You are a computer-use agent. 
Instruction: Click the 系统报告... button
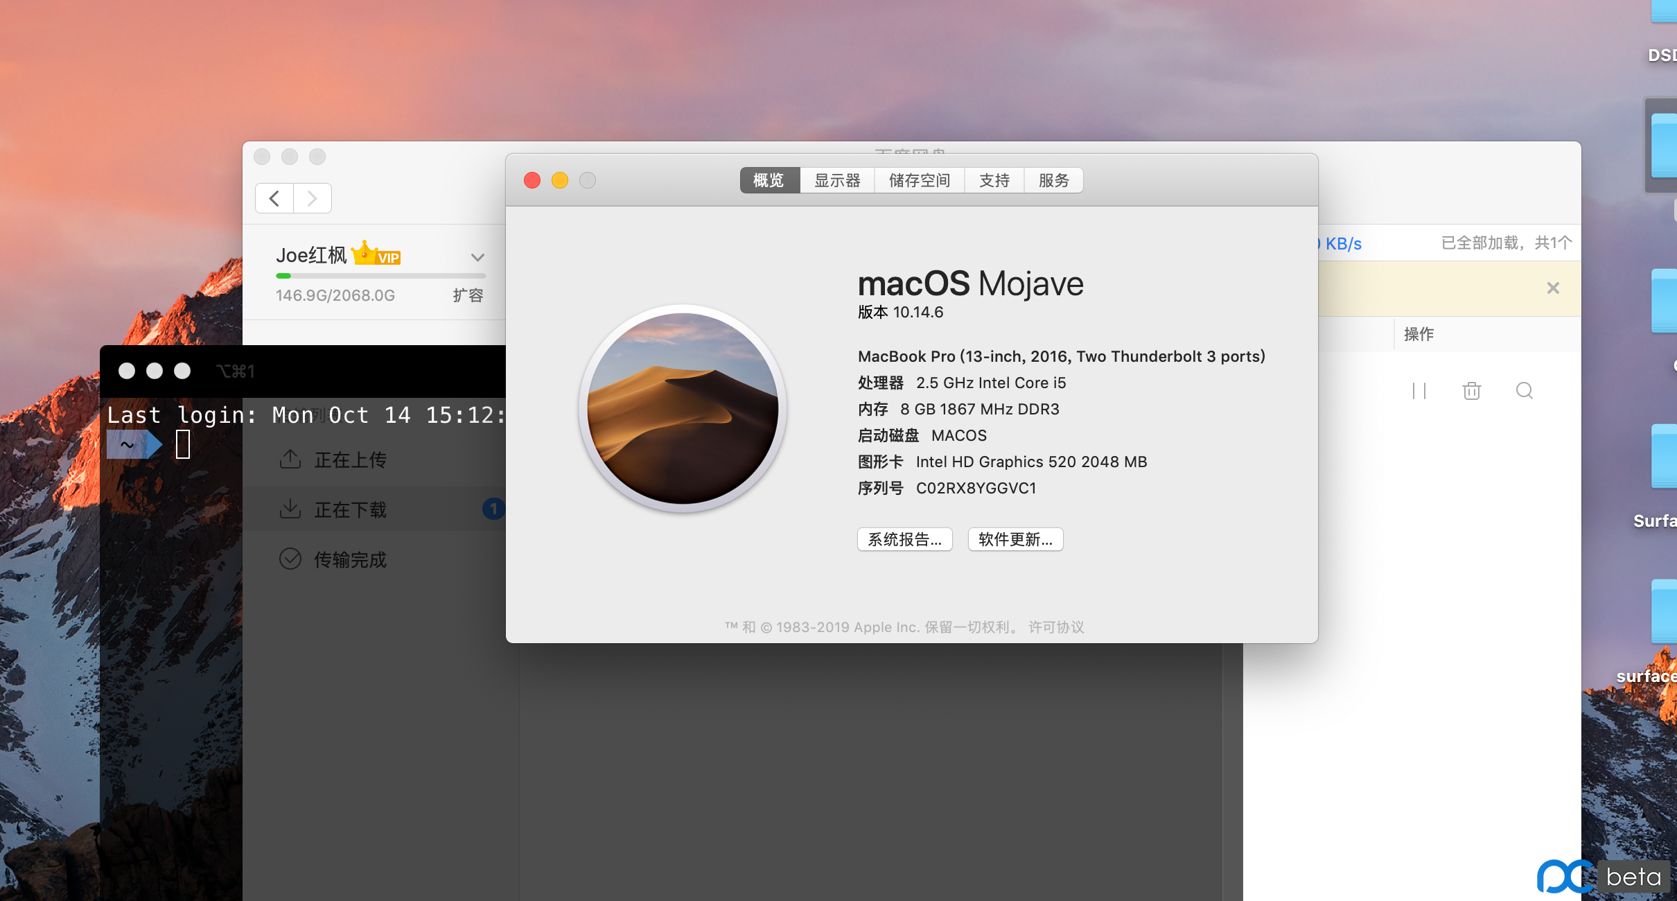click(904, 539)
